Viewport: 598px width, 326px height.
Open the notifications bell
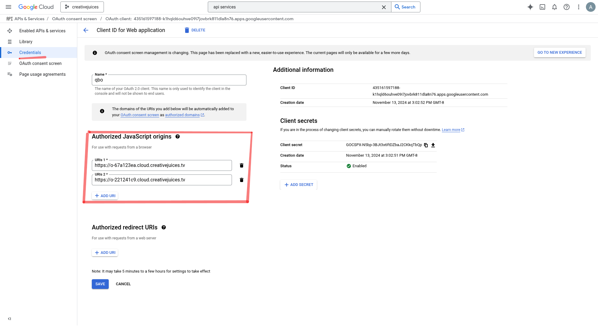555,7
